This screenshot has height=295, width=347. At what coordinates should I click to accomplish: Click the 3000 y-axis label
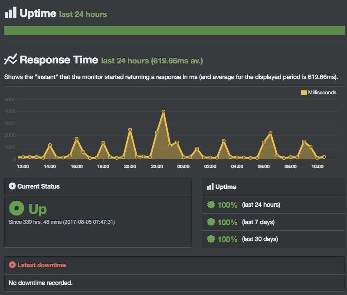pyautogui.click(x=10, y=123)
